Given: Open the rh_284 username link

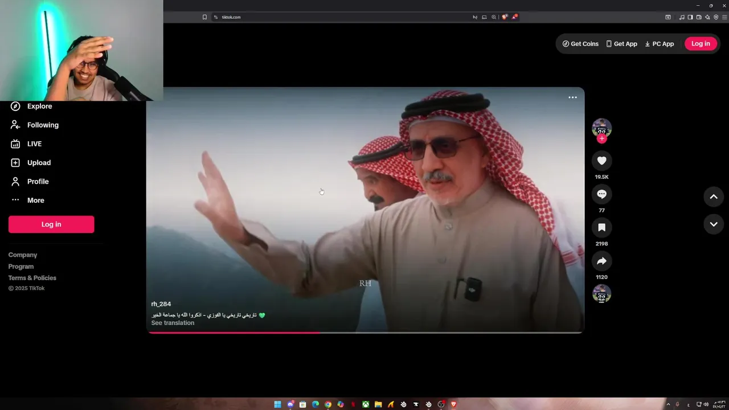Looking at the screenshot, I should click(161, 304).
